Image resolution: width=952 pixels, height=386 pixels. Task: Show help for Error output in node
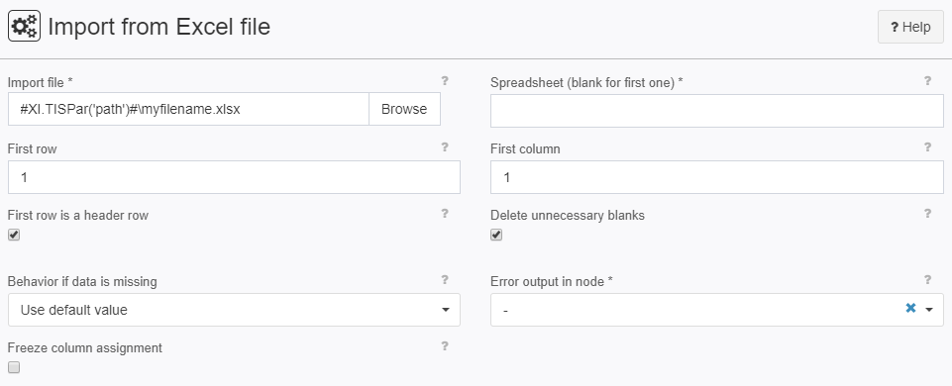tap(927, 279)
